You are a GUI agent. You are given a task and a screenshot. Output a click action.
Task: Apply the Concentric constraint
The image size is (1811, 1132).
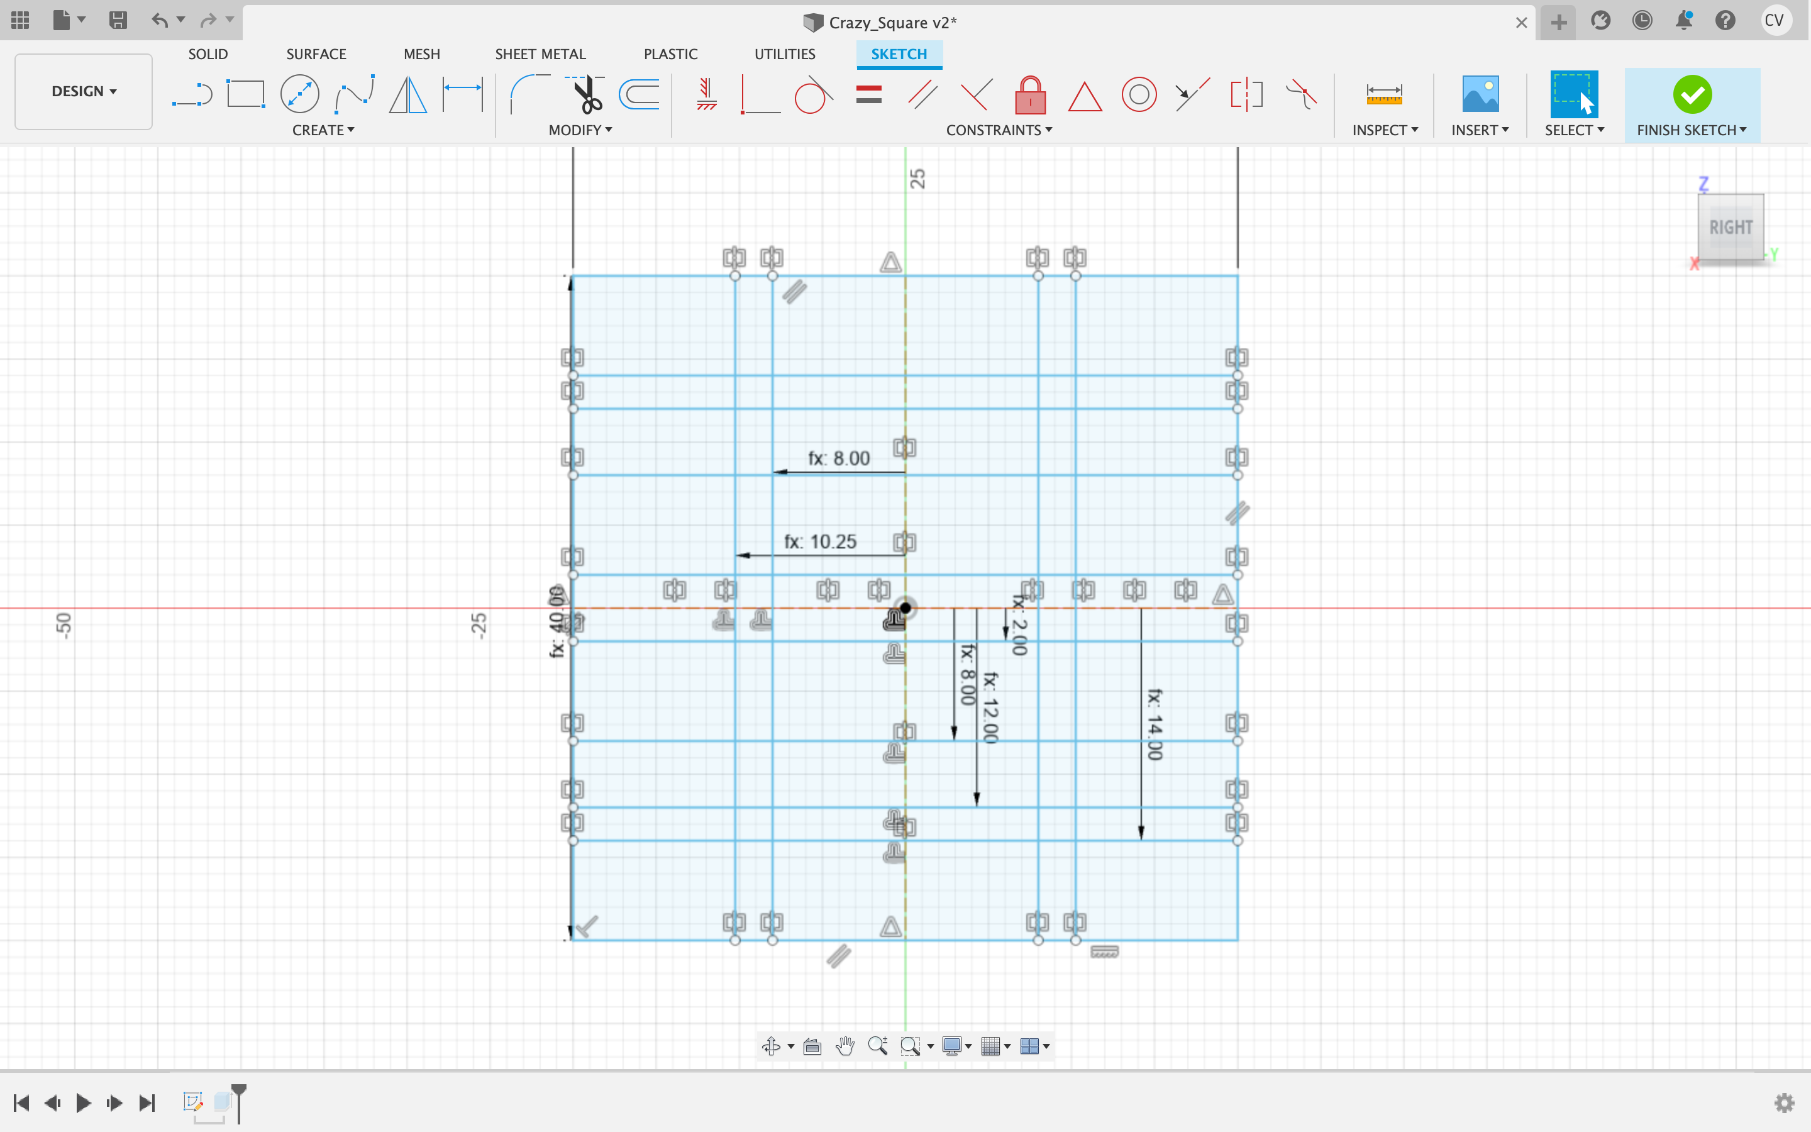[1138, 94]
